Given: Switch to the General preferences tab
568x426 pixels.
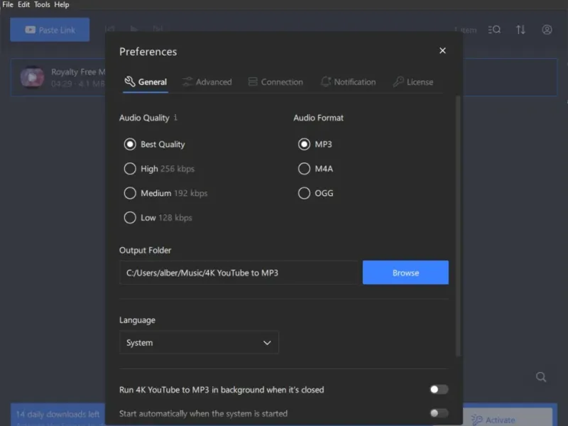Looking at the screenshot, I should (146, 82).
